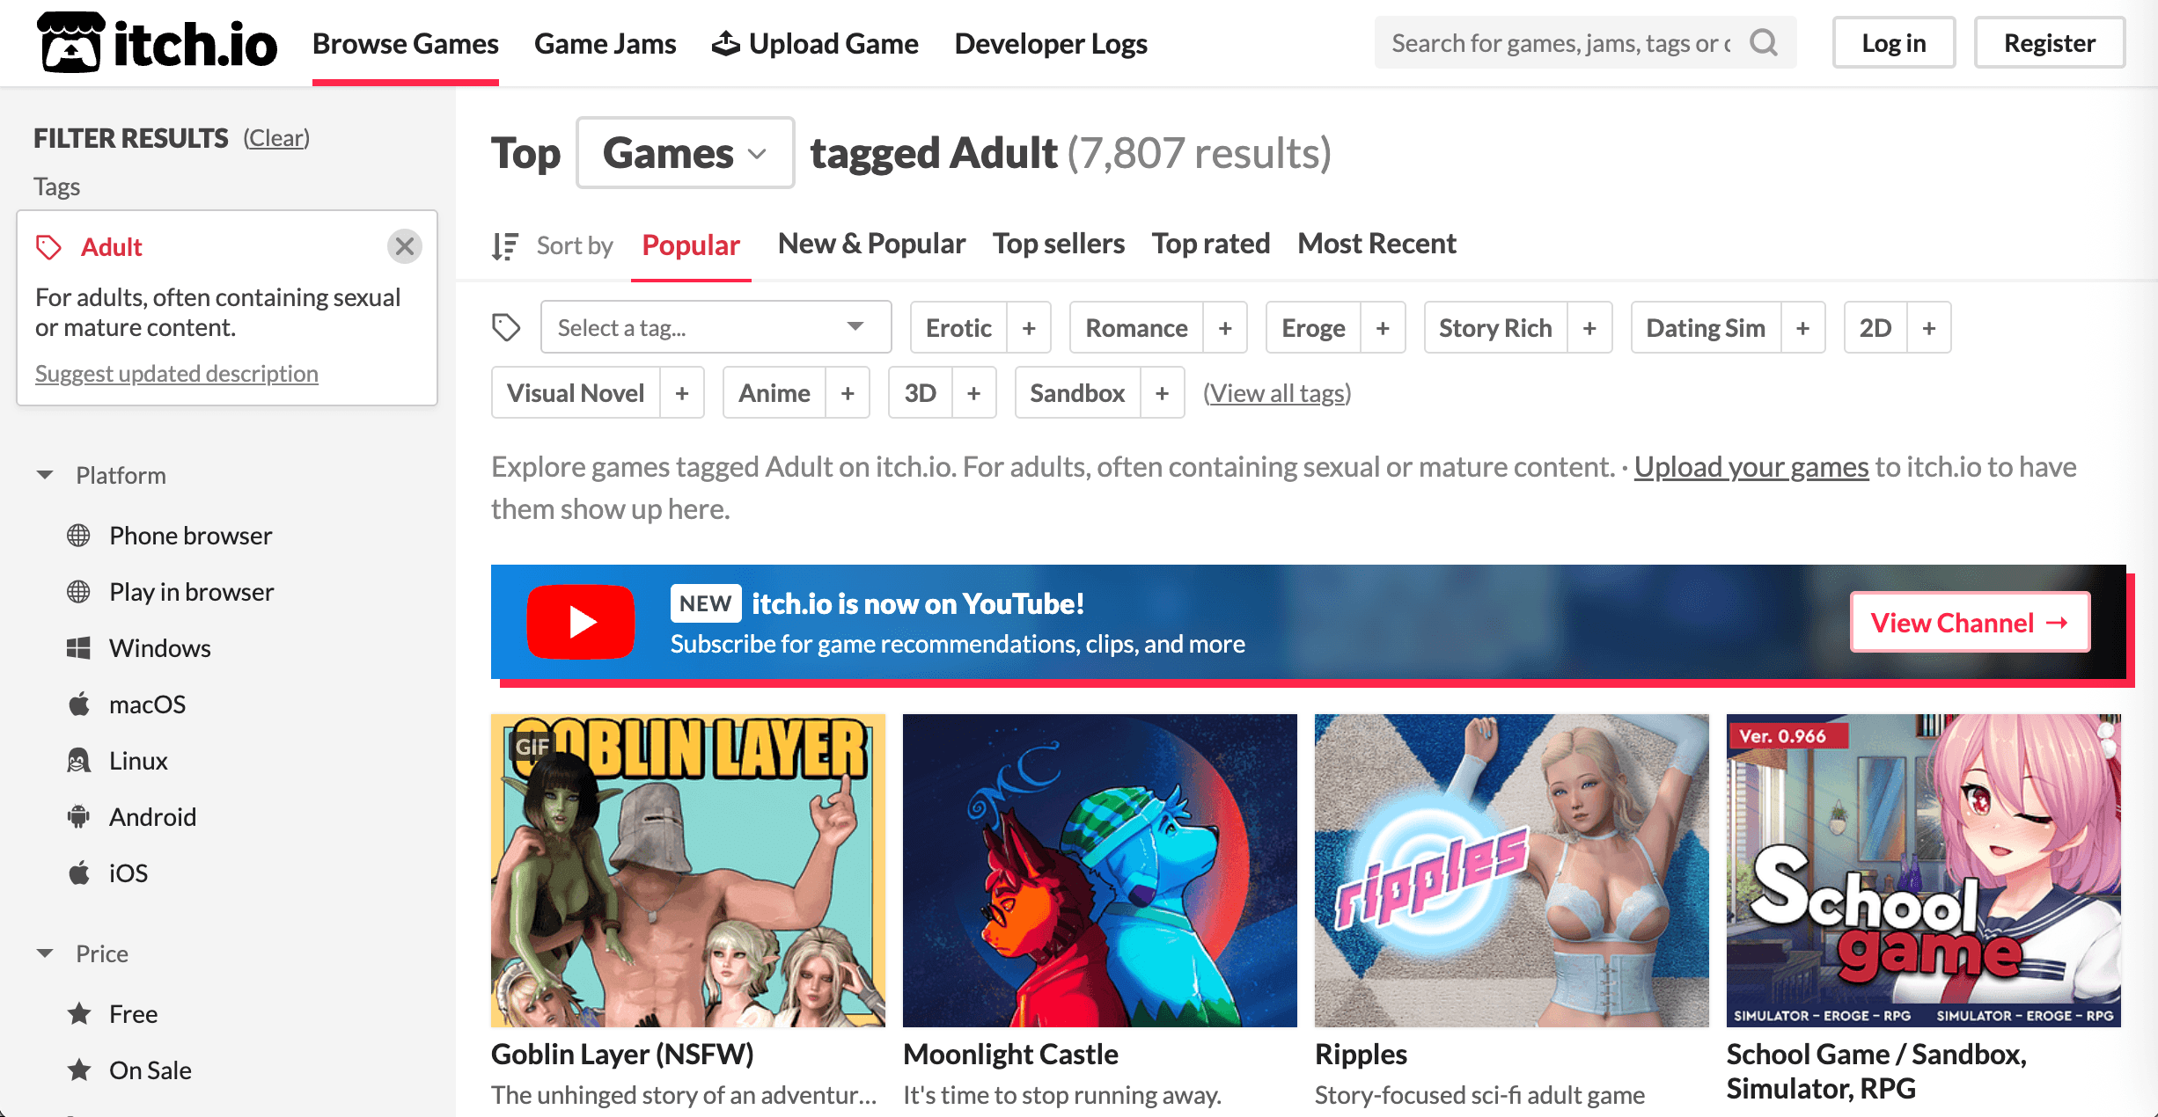Click Suggest updated description link

pos(176,373)
